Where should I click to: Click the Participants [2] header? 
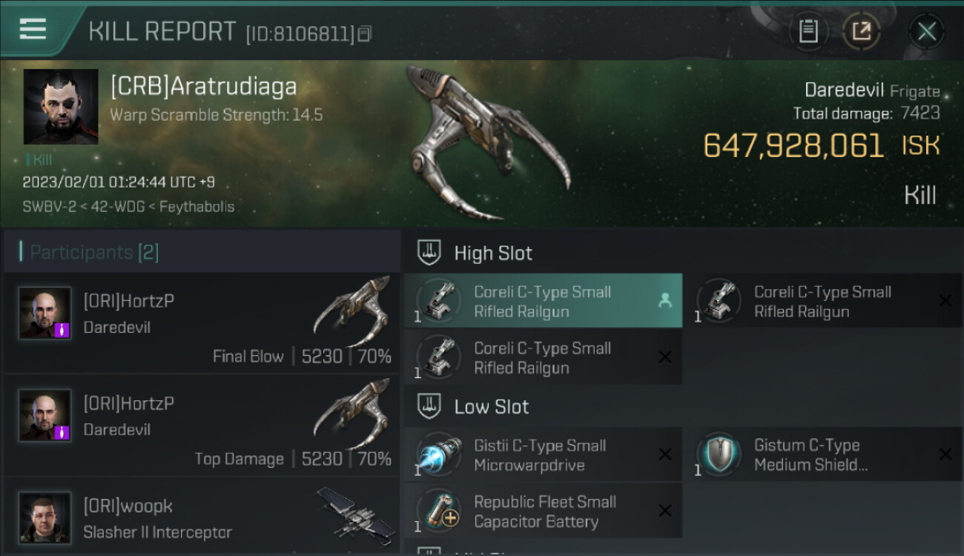click(89, 252)
